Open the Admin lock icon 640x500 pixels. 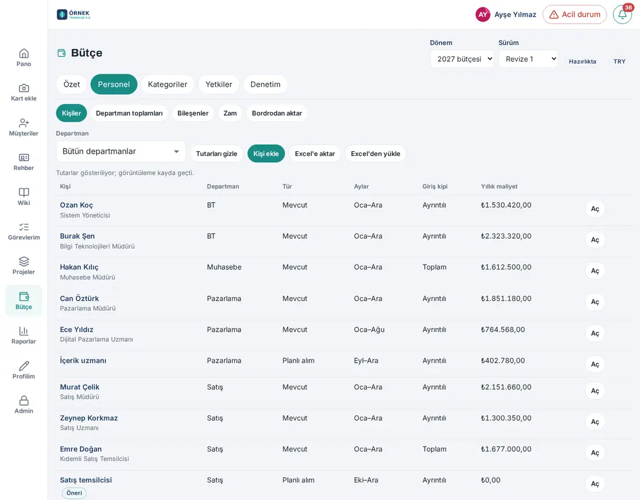tap(24, 400)
